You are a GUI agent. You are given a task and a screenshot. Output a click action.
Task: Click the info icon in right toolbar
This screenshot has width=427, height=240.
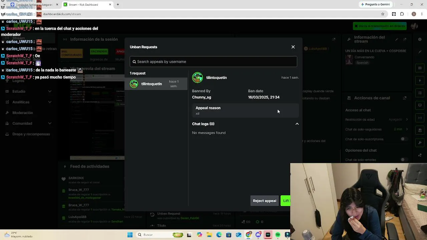420,39
